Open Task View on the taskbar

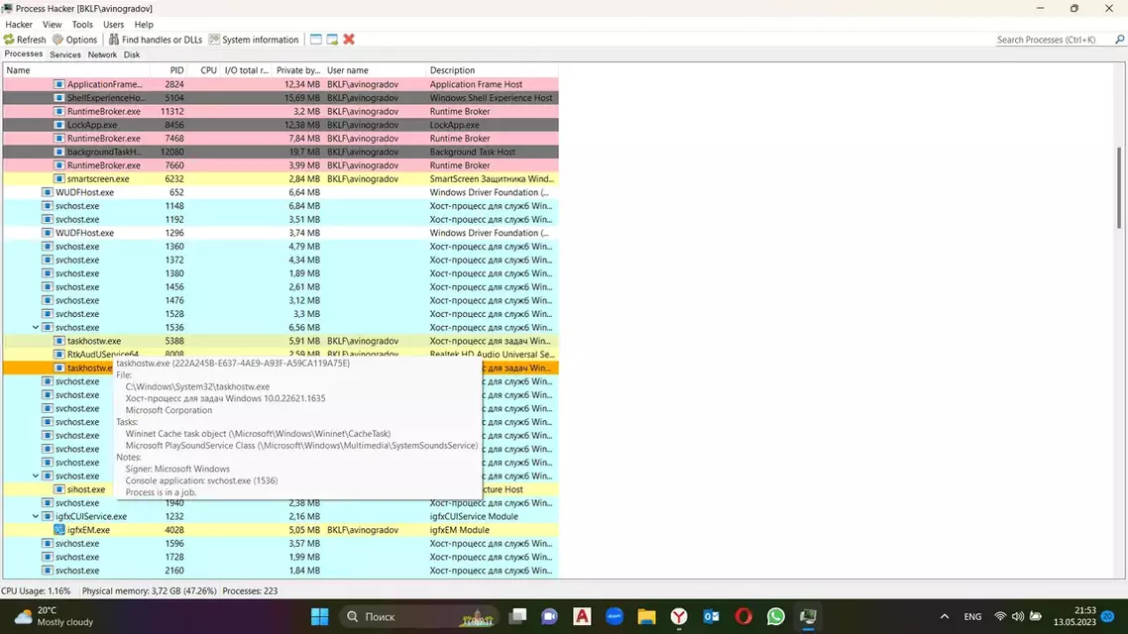(x=517, y=617)
